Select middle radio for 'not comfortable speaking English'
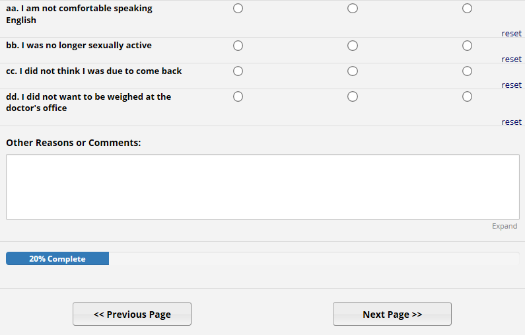525x335 pixels. point(353,9)
